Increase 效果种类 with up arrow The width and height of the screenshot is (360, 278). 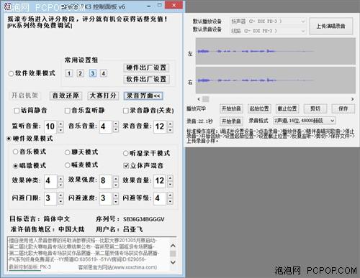click(60, 178)
